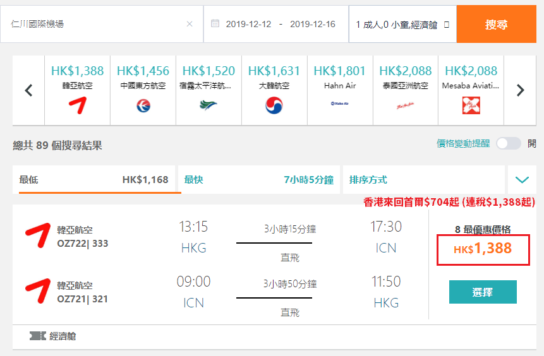Click the 3小時50分鐘 flight duration
Screen dimensions: 544x356
(x=290, y=284)
